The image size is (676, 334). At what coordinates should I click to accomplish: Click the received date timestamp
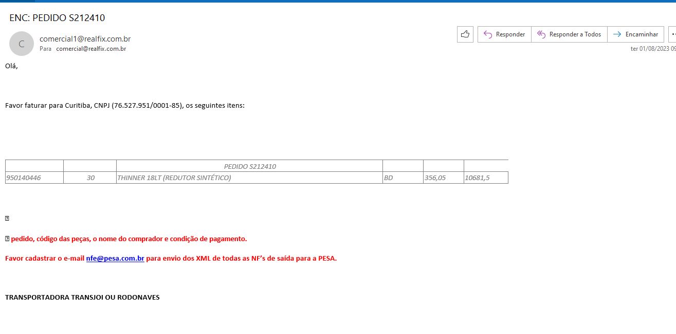(x=653, y=49)
